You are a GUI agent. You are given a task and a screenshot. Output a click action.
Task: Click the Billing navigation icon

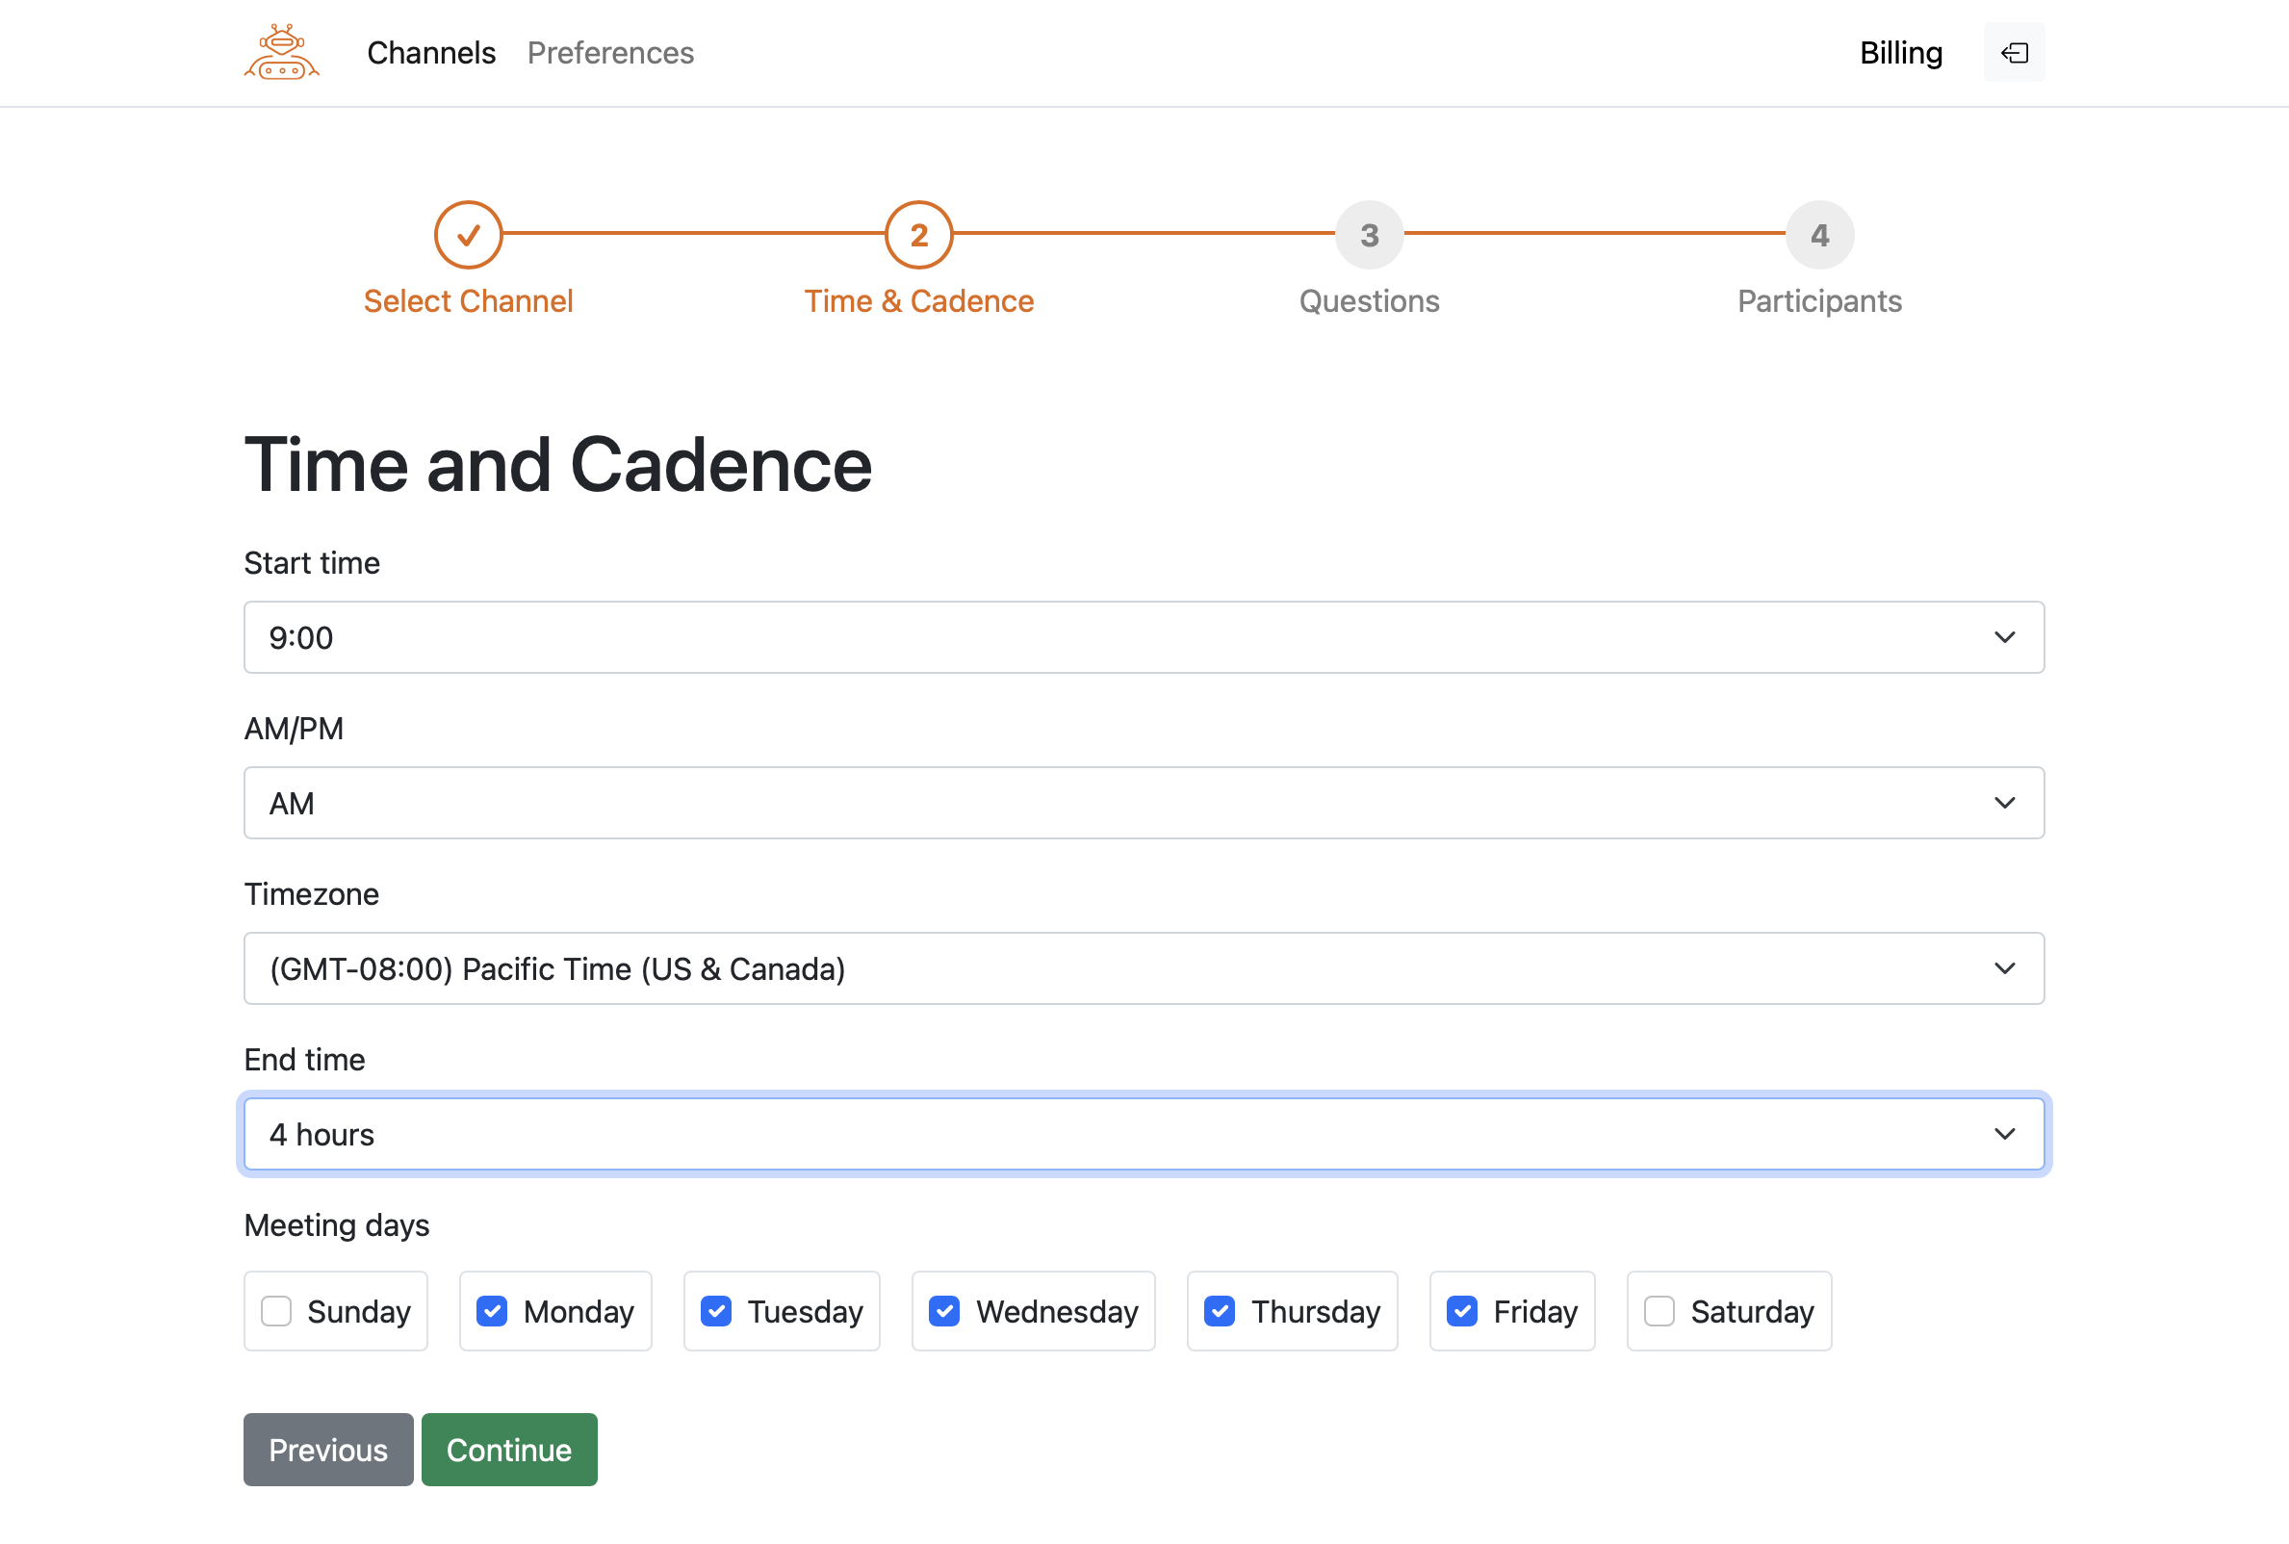pyautogui.click(x=2012, y=52)
